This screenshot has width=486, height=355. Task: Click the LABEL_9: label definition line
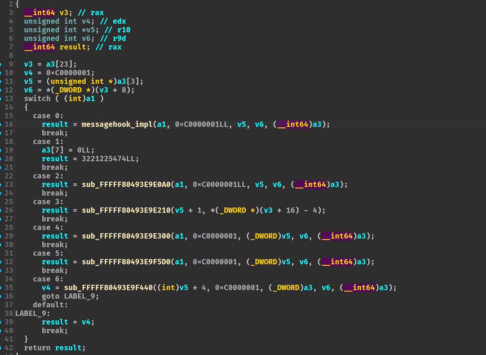point(33,313)
